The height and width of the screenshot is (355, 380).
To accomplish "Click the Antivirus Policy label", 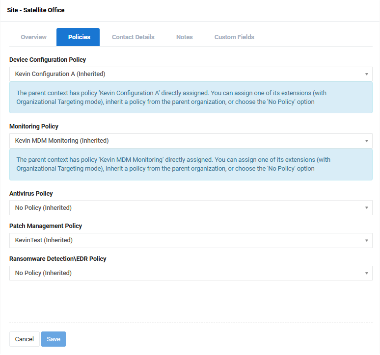I will [x=31, y=193].
